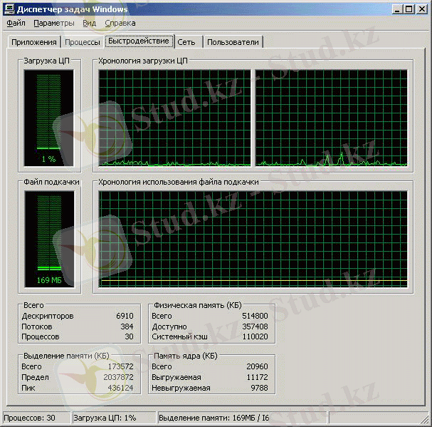Switch to the Сеть tab
Screen dimensions: 432x427
[x=186, y=42]
